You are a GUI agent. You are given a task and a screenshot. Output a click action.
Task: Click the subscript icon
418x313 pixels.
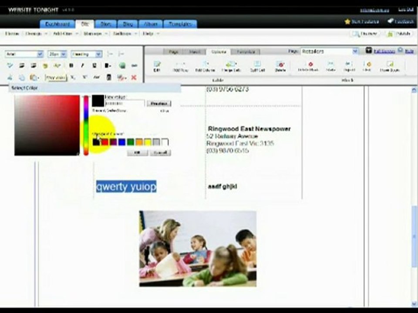point(73,77)
